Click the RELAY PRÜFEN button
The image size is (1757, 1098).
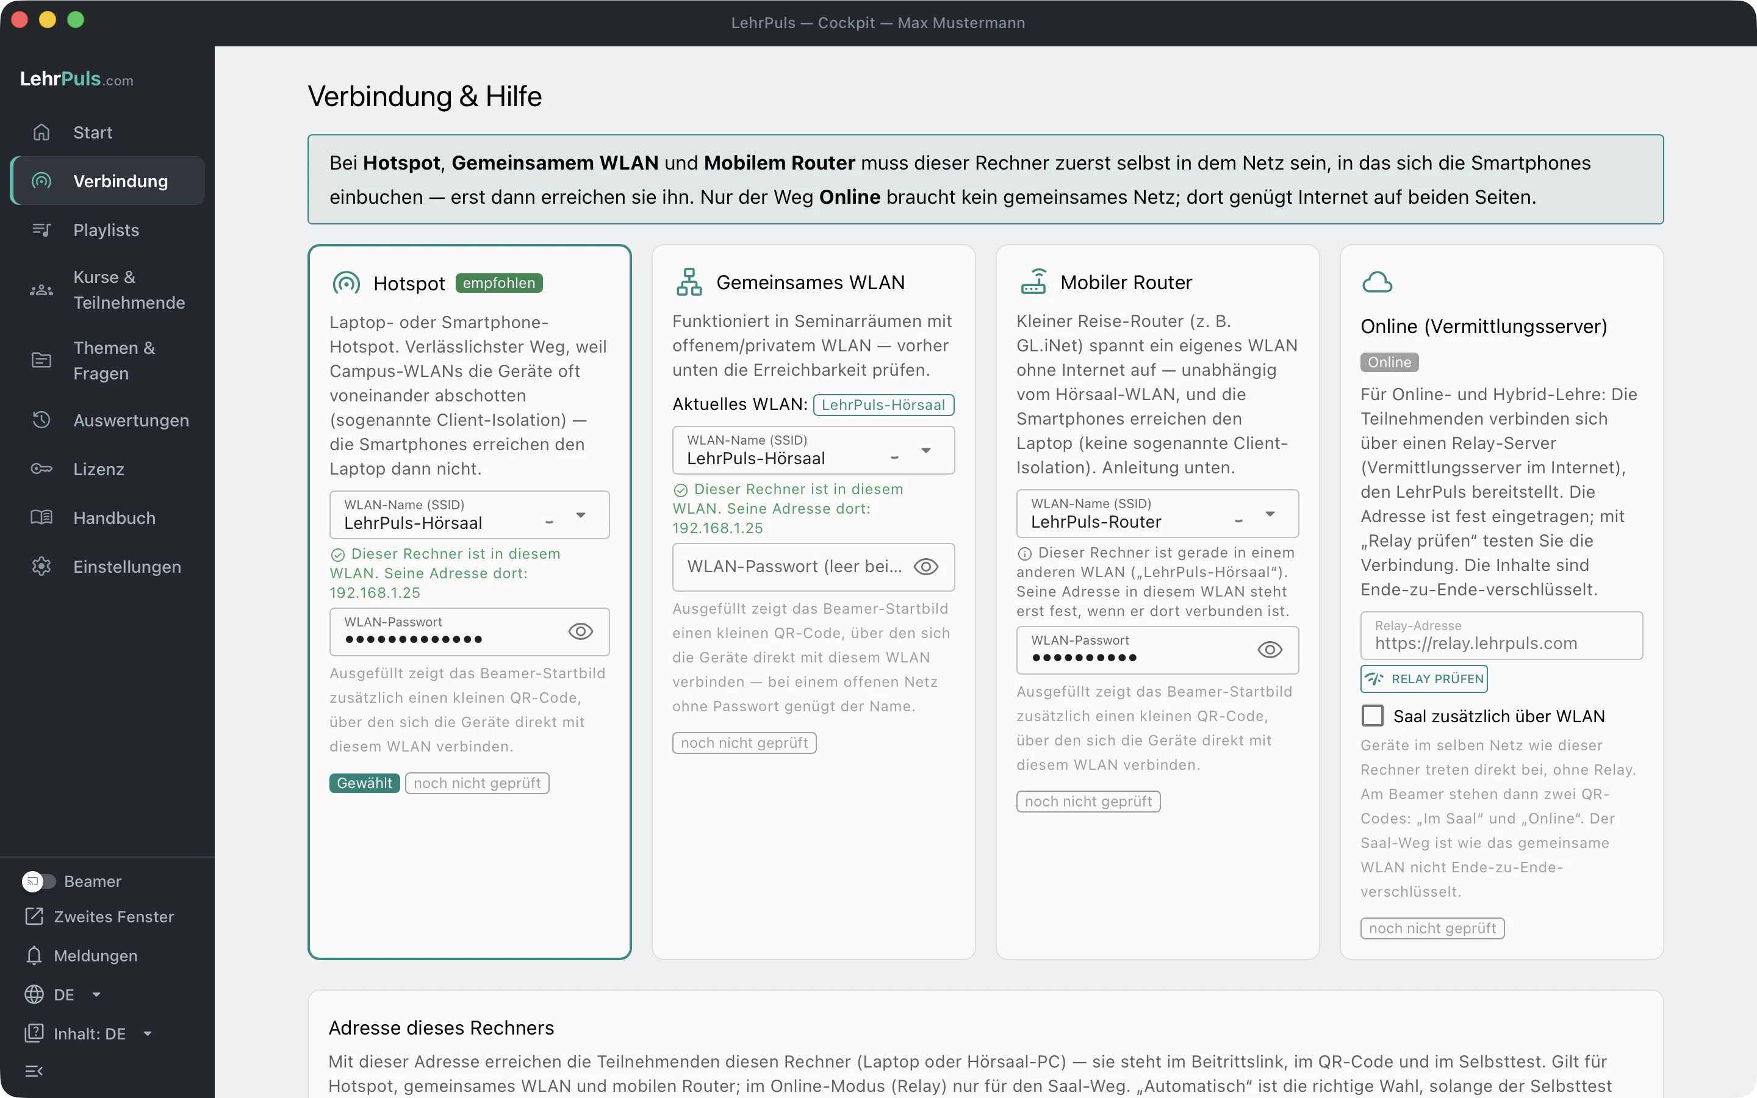pos(1424,679)
